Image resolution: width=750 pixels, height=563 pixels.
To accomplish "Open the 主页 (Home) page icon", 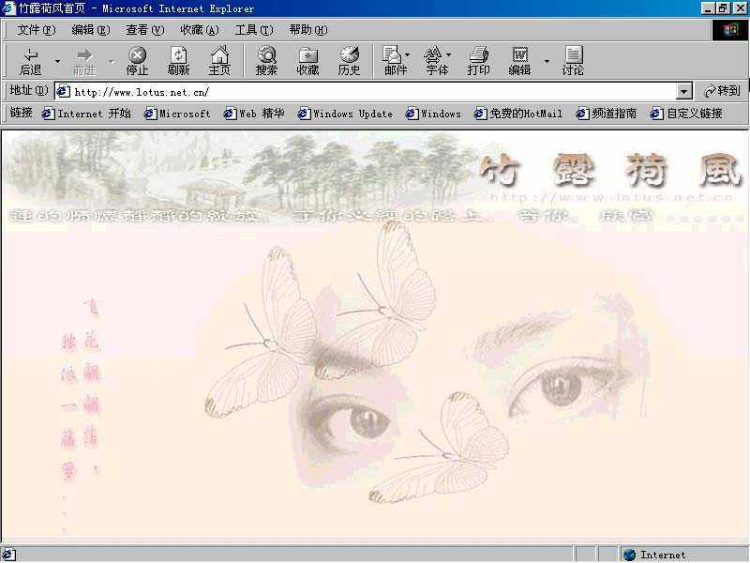I will 219,59.
